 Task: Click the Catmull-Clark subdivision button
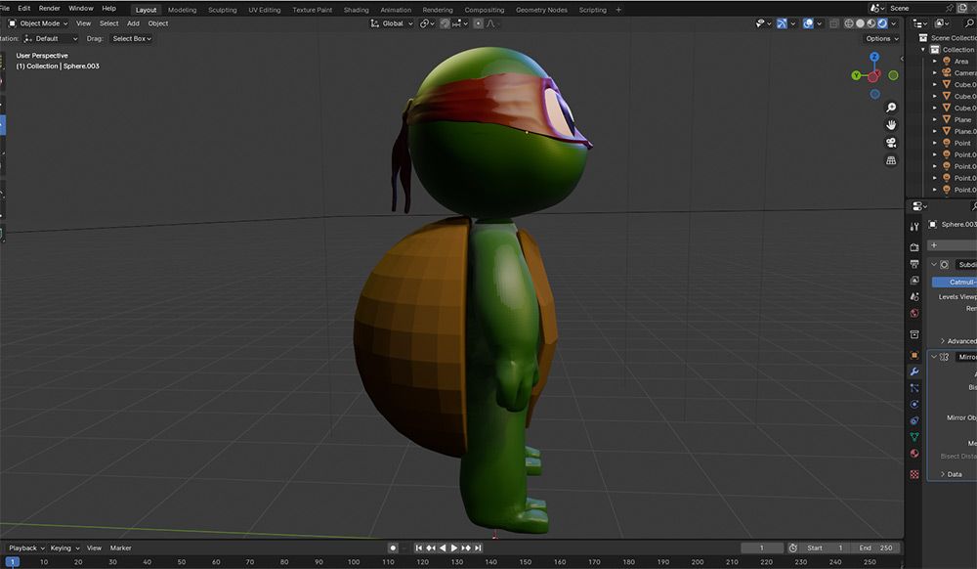click(x=954, y=282)
